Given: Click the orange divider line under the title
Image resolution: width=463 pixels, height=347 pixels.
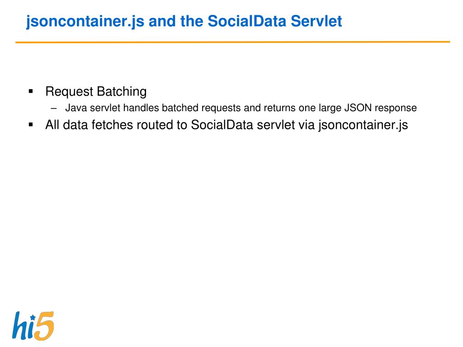Looking at the screenshot, I should coord(233,42).
